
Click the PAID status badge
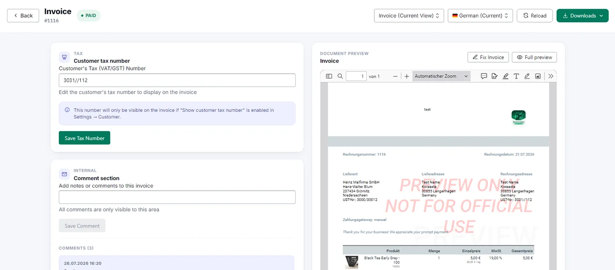point(89,15)
